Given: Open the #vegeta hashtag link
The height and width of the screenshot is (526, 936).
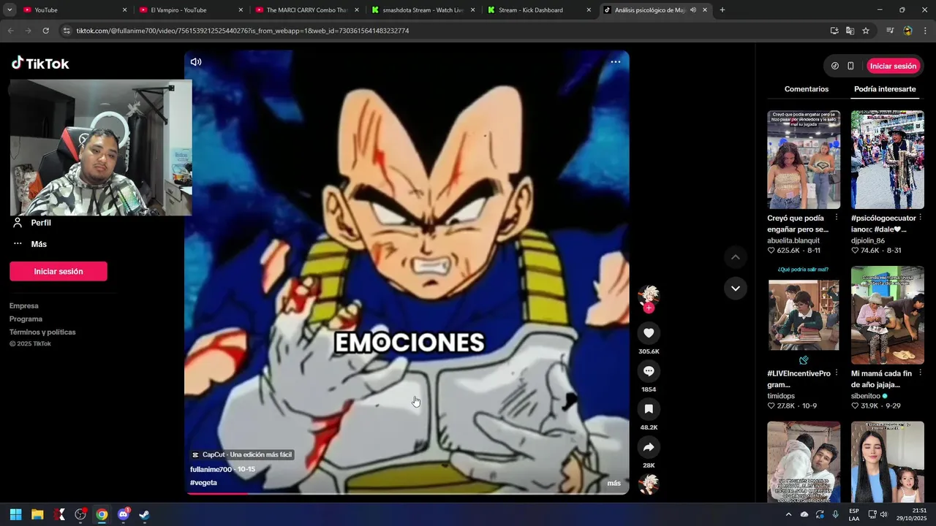Looking at the screenshot, I should pyautogui.click(x=203, y=483).
